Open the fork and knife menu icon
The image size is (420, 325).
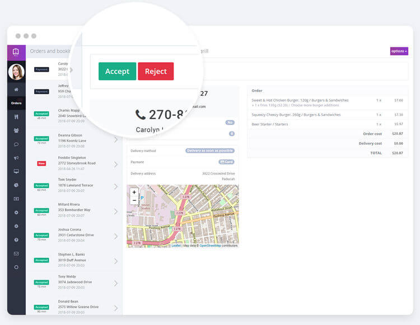[x=16, y=116]
